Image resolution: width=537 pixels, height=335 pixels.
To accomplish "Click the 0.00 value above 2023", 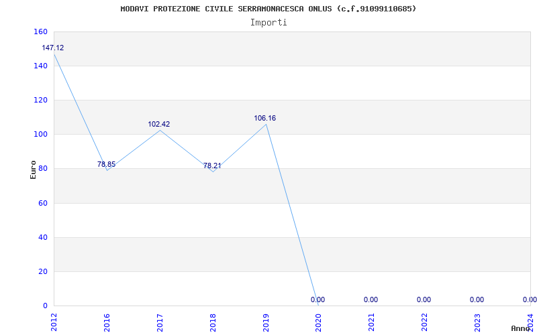I will (477, 299).
